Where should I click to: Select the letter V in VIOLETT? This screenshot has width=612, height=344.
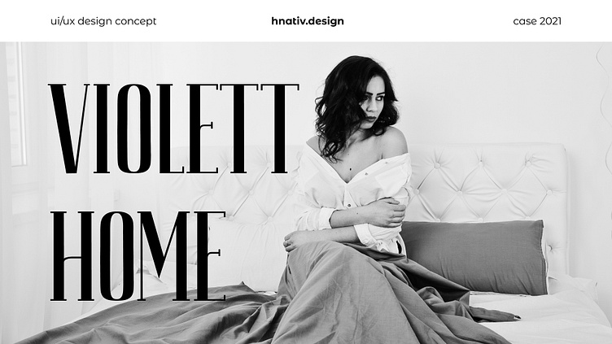point(69,128)
